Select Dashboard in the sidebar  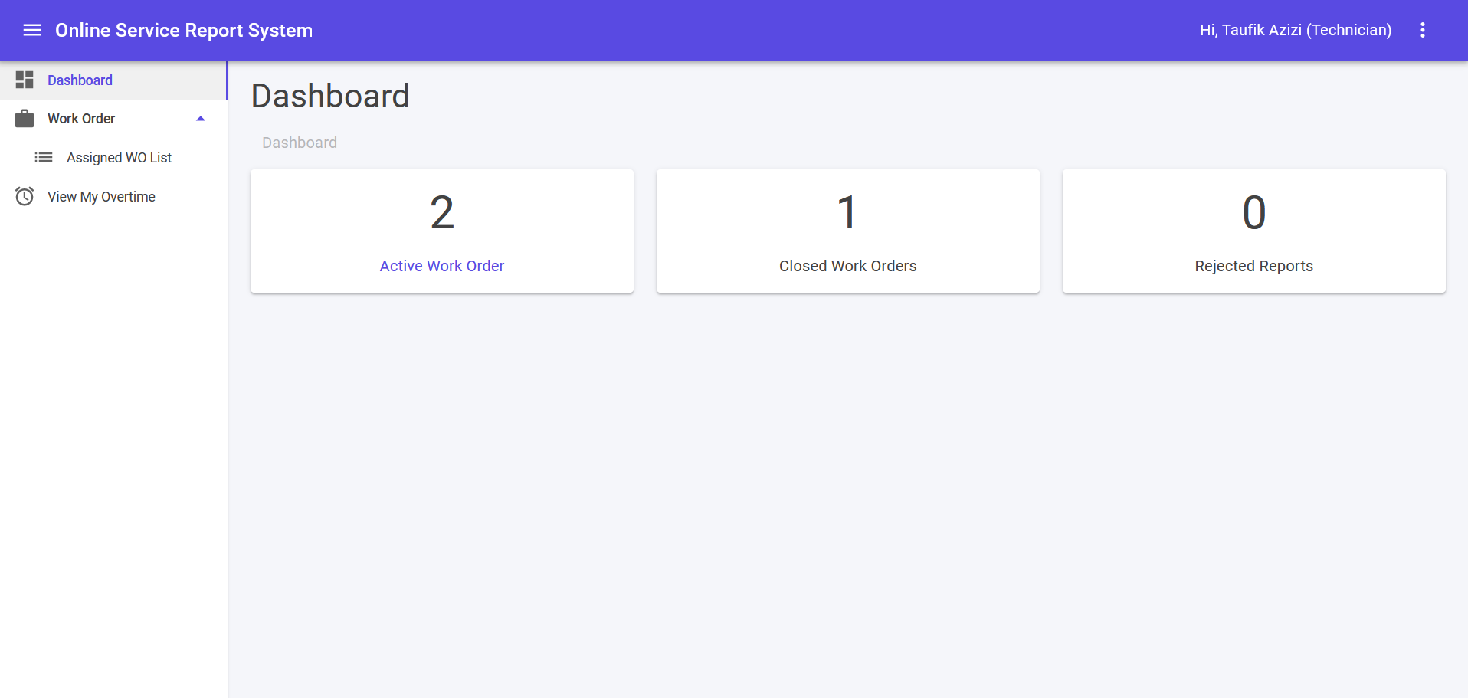pos(113,80)
